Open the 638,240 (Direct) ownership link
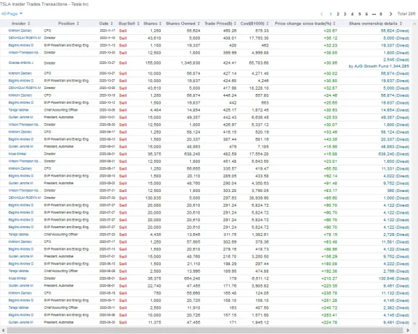Viewport: 418px width, 334px height. [394, 154]
